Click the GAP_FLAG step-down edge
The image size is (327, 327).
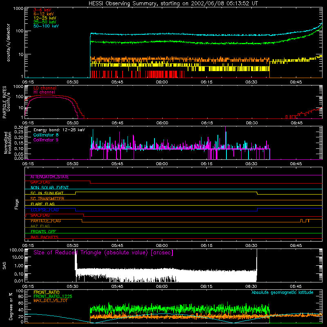point(90,182)
